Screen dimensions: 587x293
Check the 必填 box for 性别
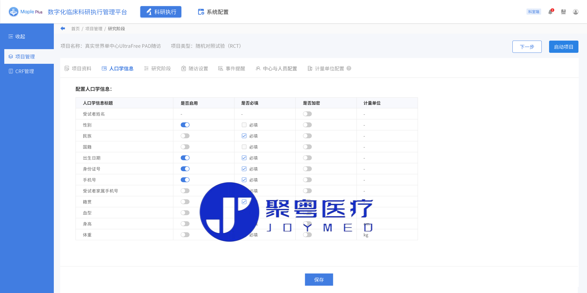click(244, 125)
